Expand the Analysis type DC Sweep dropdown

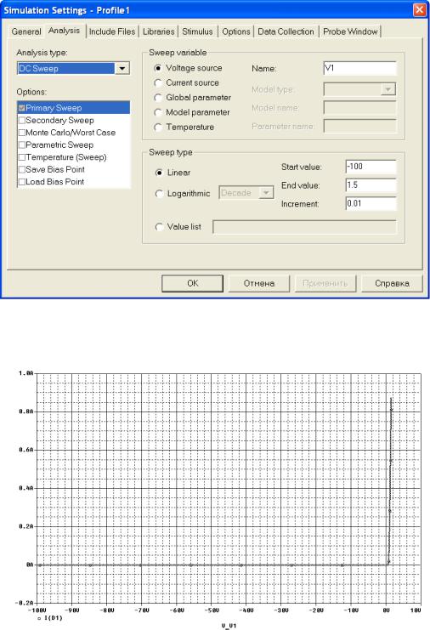click(122, 68)
